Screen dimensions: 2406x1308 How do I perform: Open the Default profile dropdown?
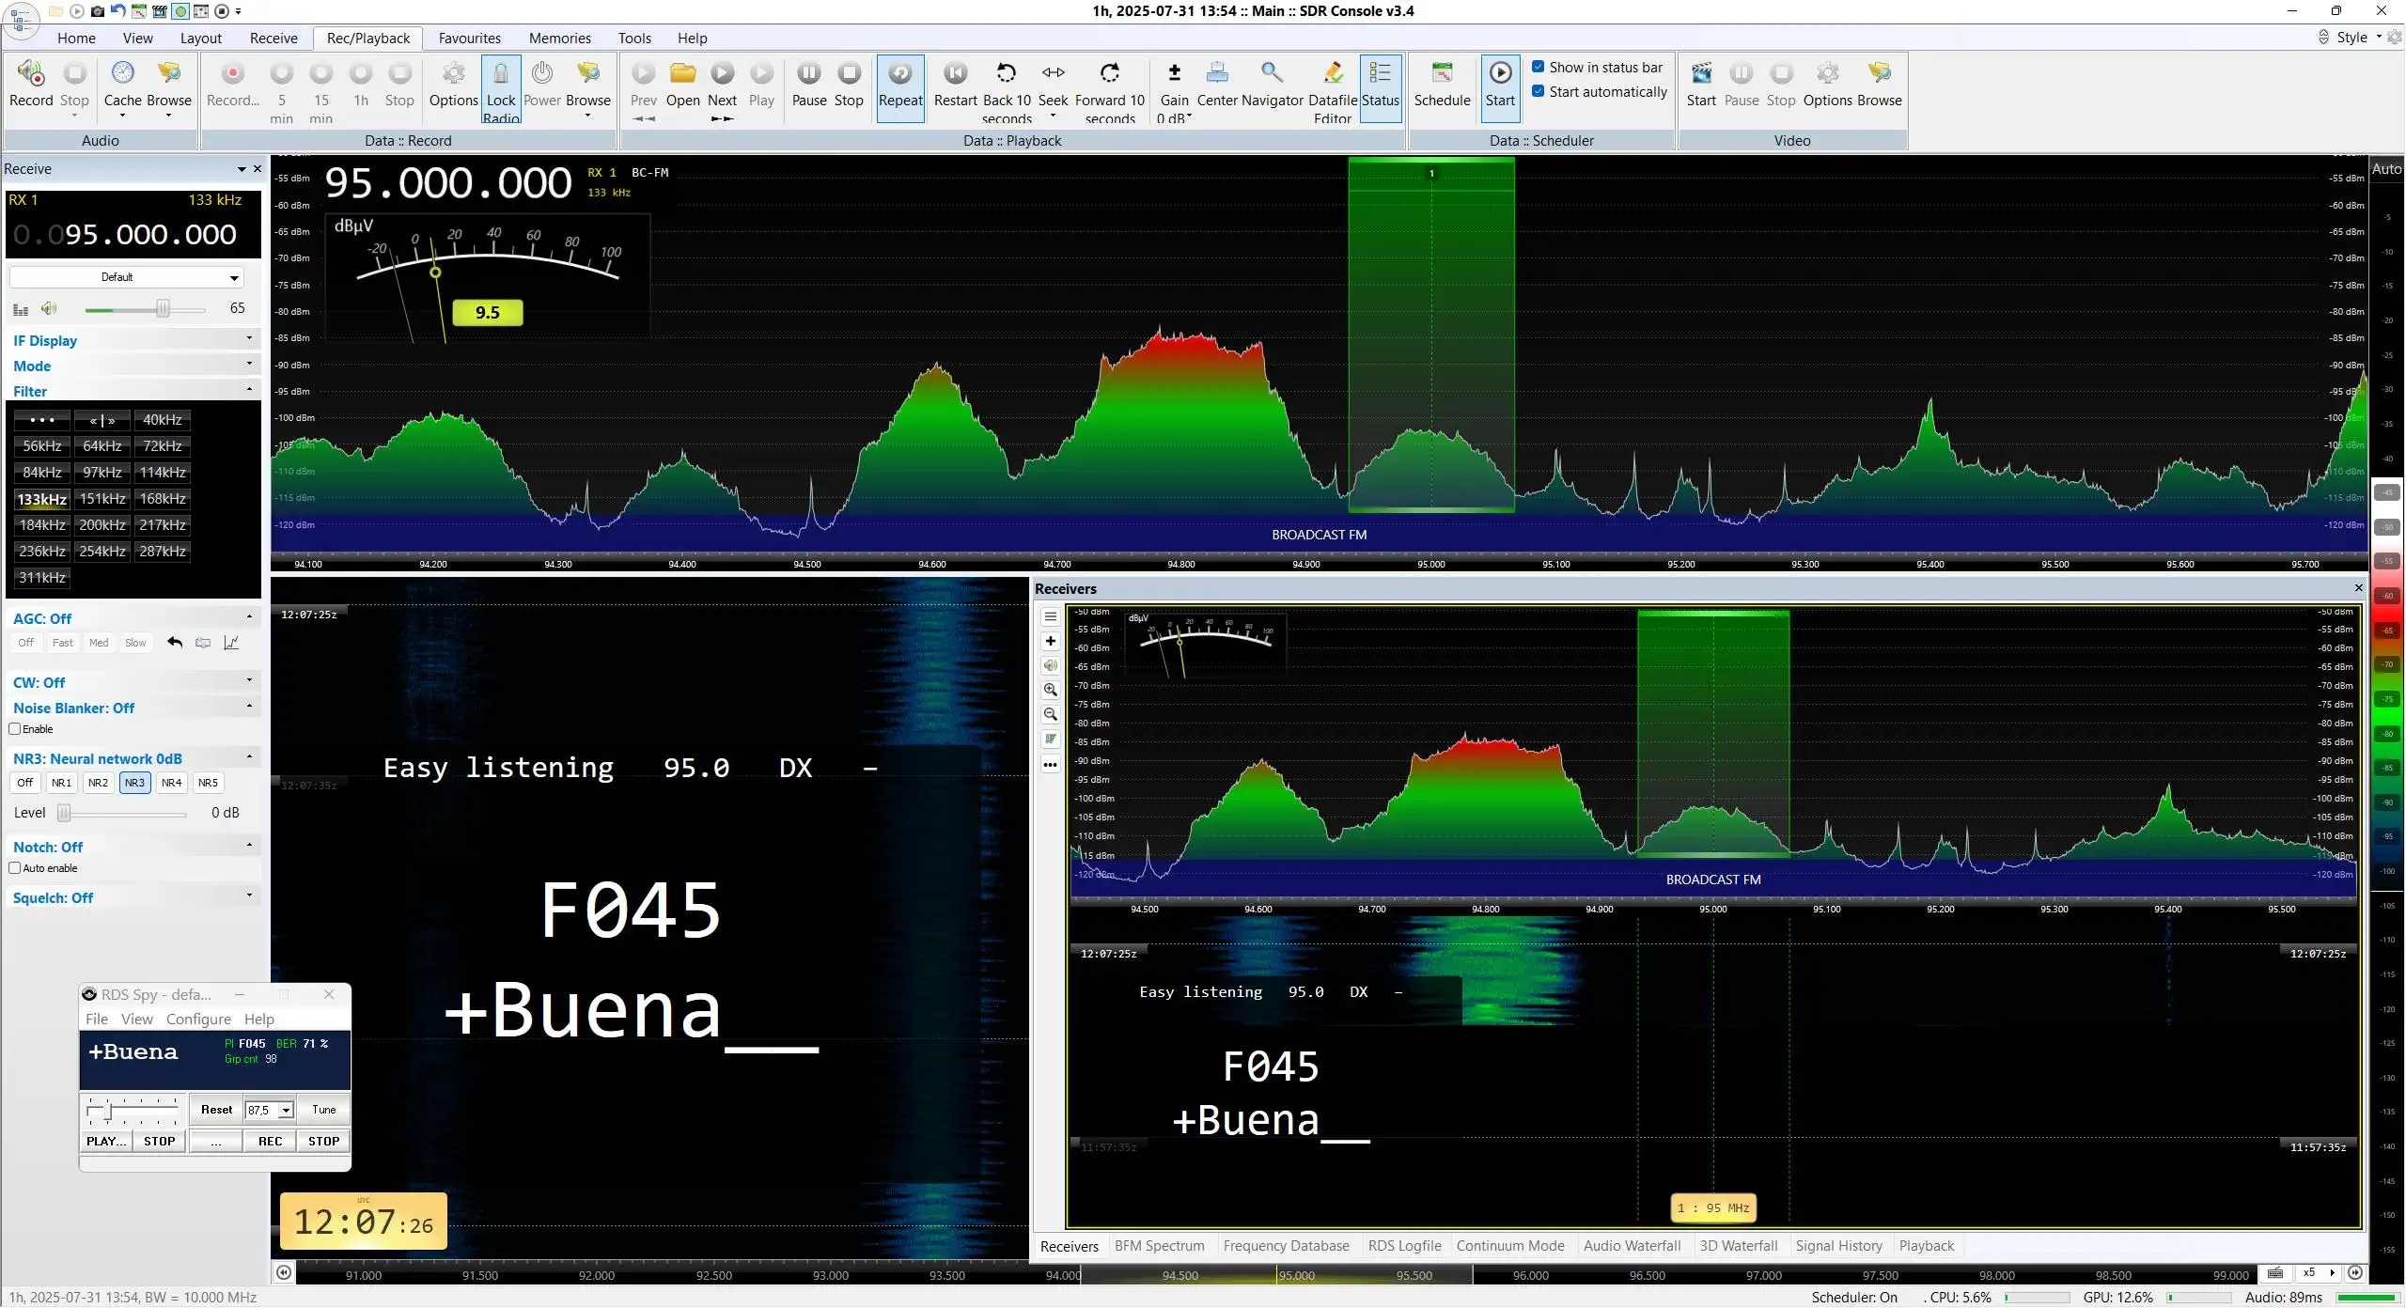click(x=127, y=277)
